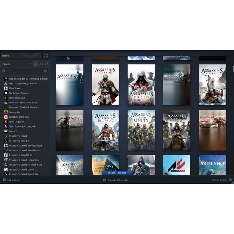Click the search magnifier icon
The image size is (234, 234).
click(x=4, y=71)
